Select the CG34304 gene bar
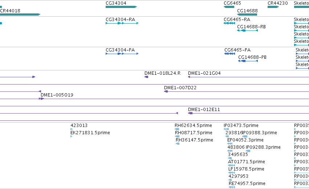The width and height of the screenshot is (309, 189). (121, 7)
